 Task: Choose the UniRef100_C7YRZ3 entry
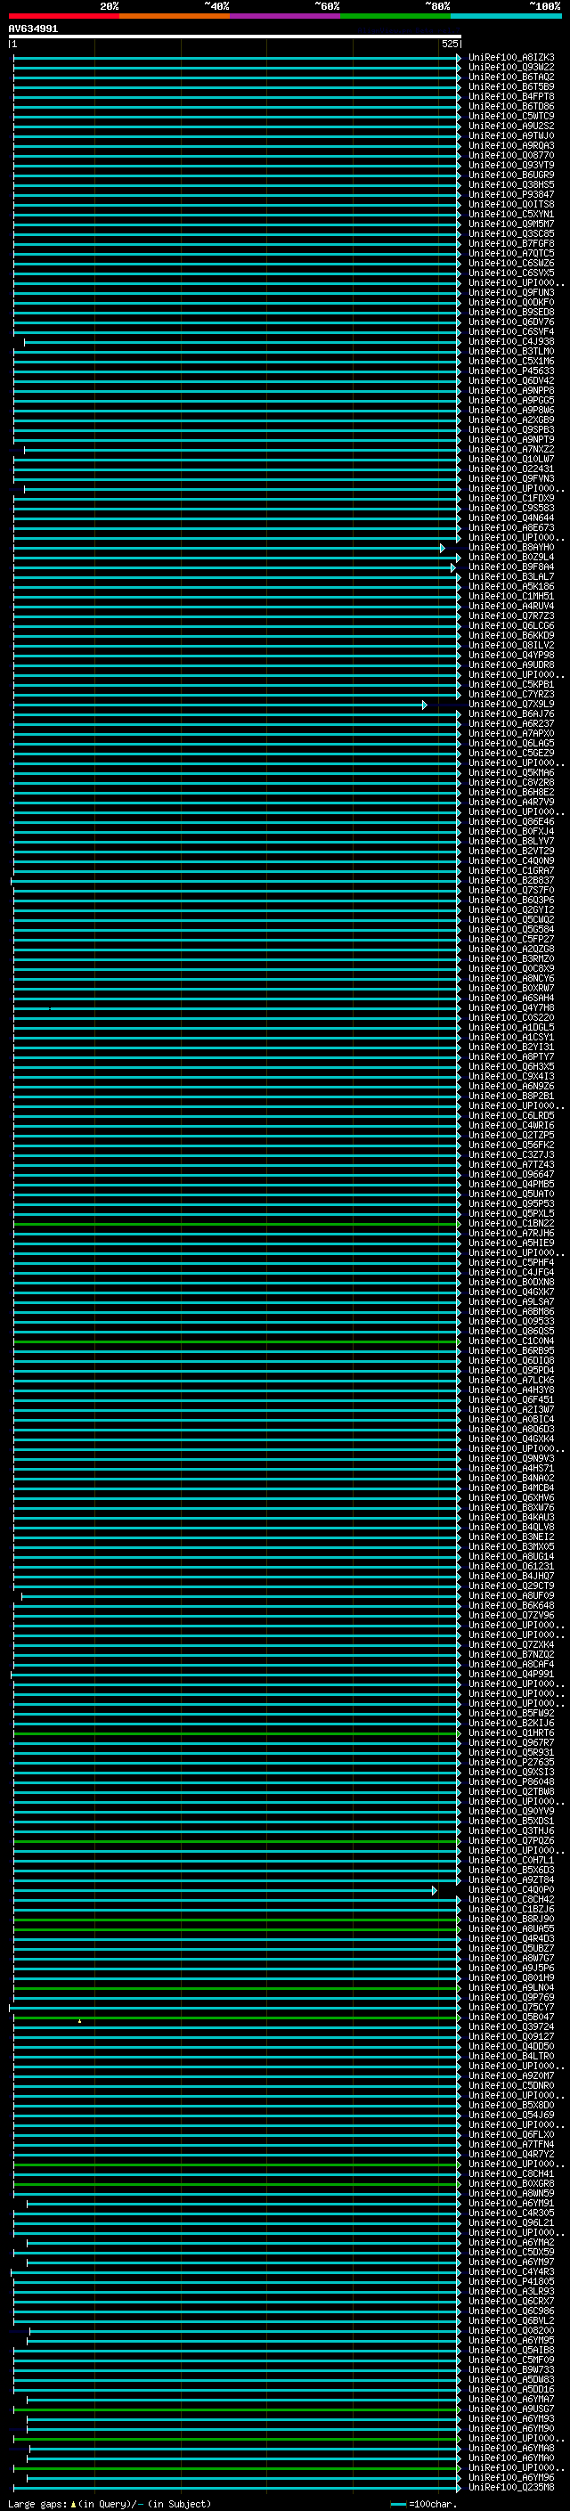[x=510, y=695]
